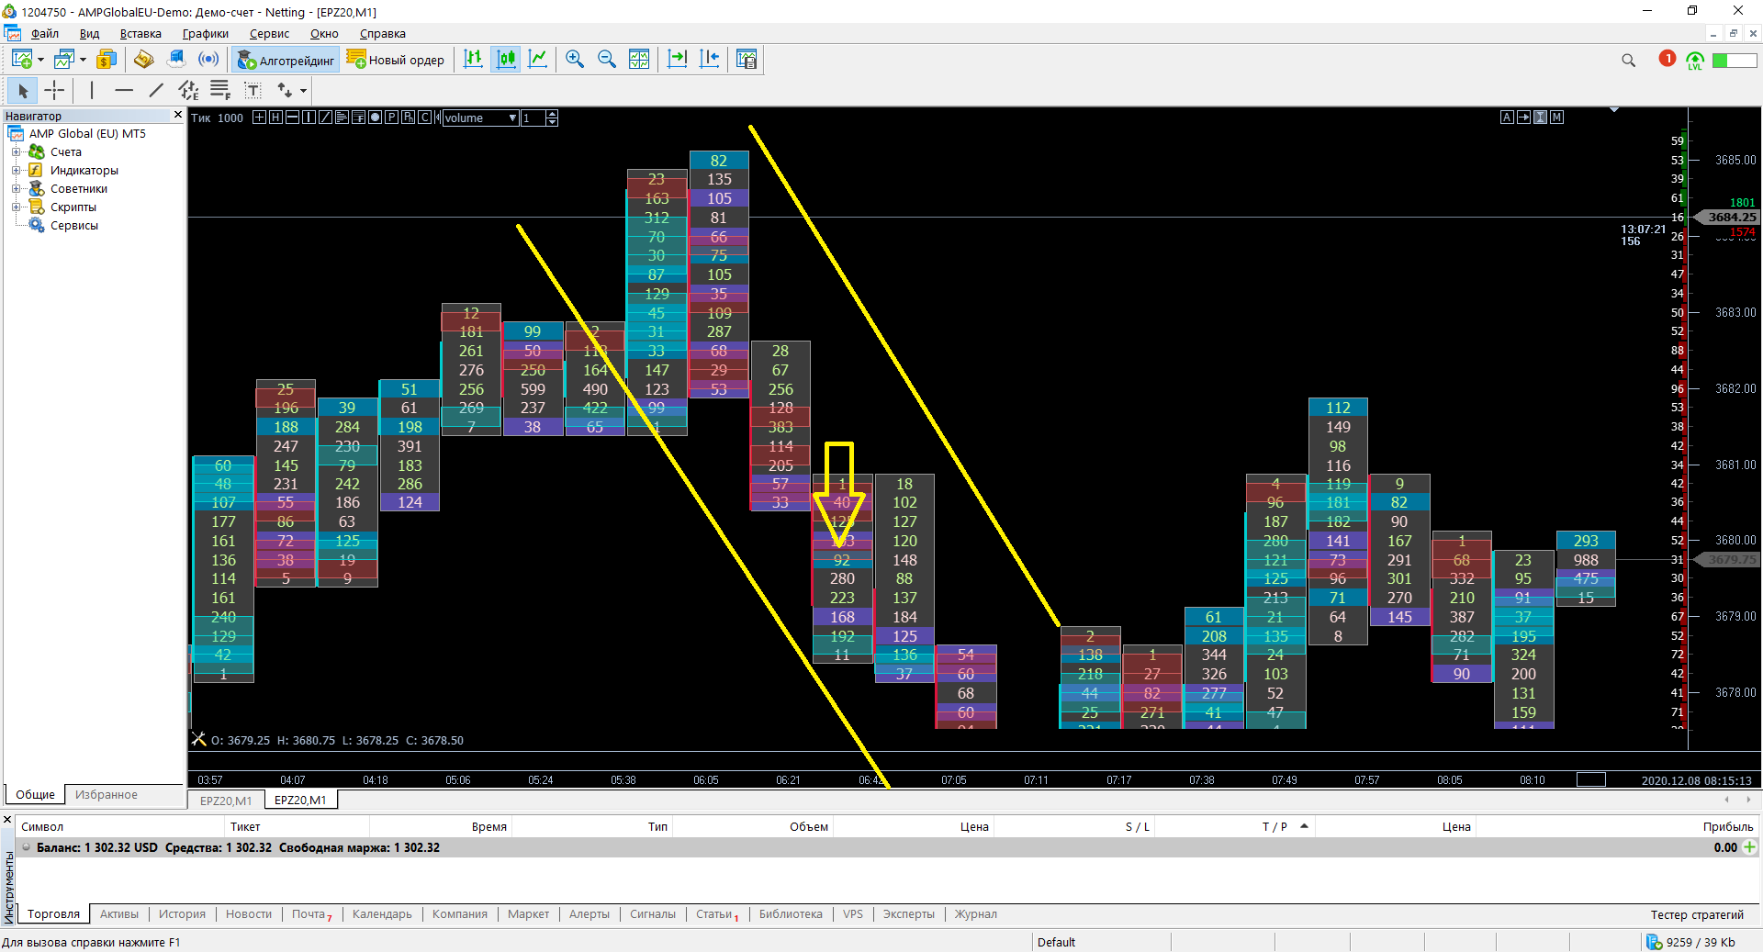Toggle the C button in the chart tool strip
The image size is (1763, 952).
click(x=424, y=118)
